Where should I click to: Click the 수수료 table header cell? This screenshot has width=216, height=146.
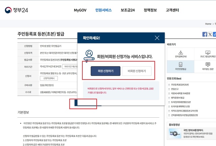[x=28, y=92]
